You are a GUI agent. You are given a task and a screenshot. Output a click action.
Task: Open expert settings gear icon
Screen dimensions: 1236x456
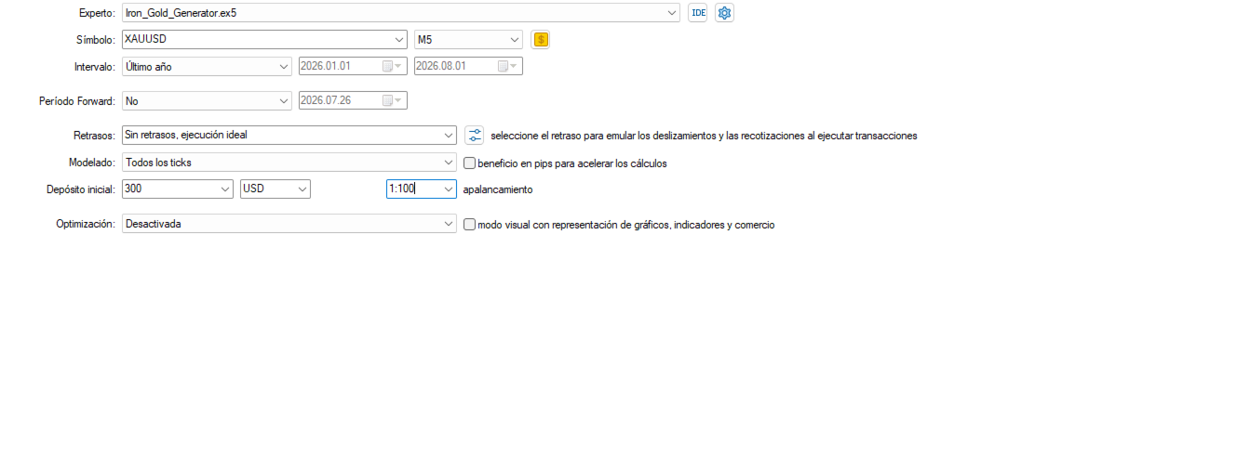(724, 13)
